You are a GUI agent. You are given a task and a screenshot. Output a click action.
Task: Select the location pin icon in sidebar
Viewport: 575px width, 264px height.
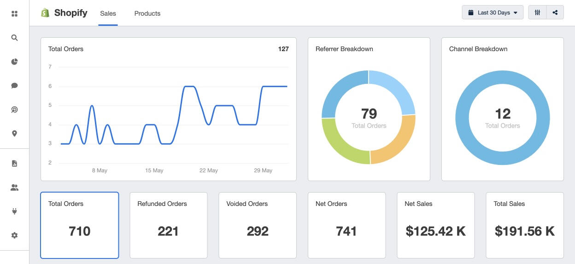click(14, 134)
